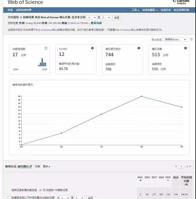Click the expand icon on 出版物总数 card
The width and height of the screenshot is (196, 199).
[x=46, y=48]
